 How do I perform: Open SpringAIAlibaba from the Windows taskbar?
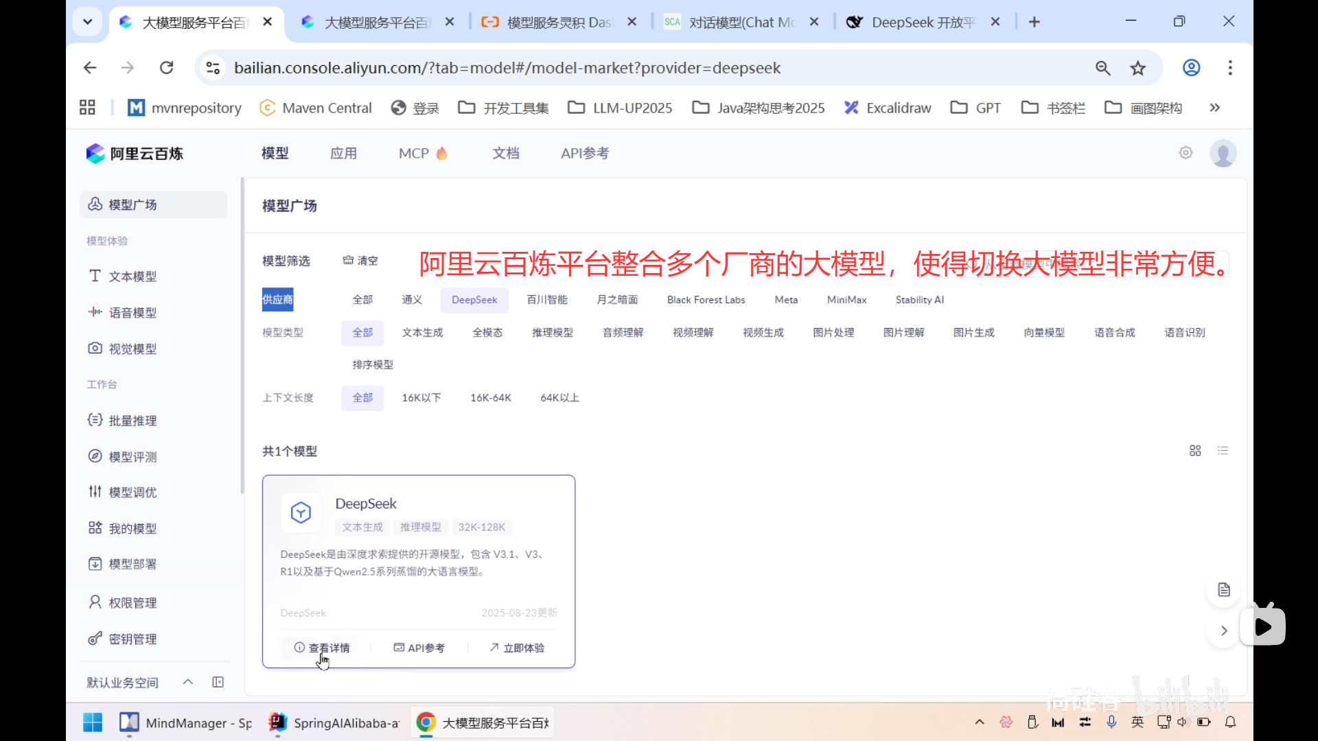(333, 722)
